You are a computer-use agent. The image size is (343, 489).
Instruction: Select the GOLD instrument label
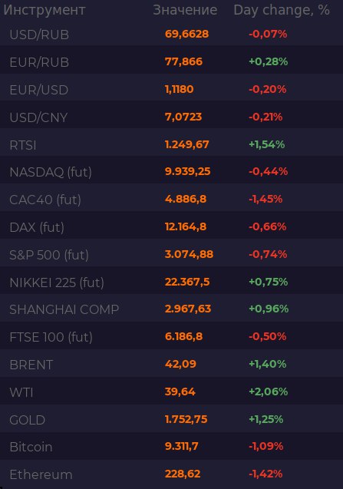[x=28, y=420]
